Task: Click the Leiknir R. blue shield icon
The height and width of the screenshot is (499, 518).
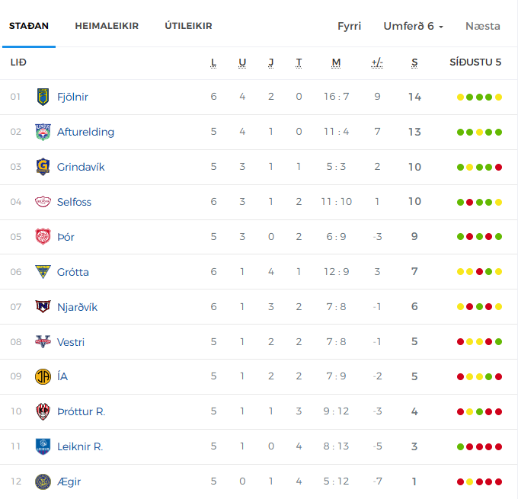Action: click(43, 446)
